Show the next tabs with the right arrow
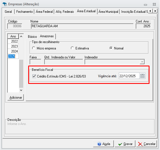Screen dimensions: 160x150 point(155,11)
